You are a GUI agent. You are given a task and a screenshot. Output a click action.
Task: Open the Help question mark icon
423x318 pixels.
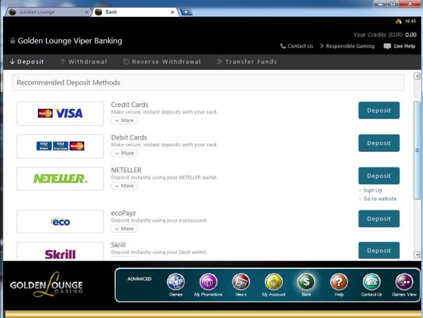point(339,282)
